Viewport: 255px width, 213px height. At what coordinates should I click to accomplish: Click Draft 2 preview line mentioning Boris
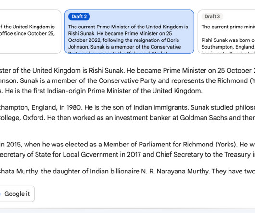(x=124, y=40)
